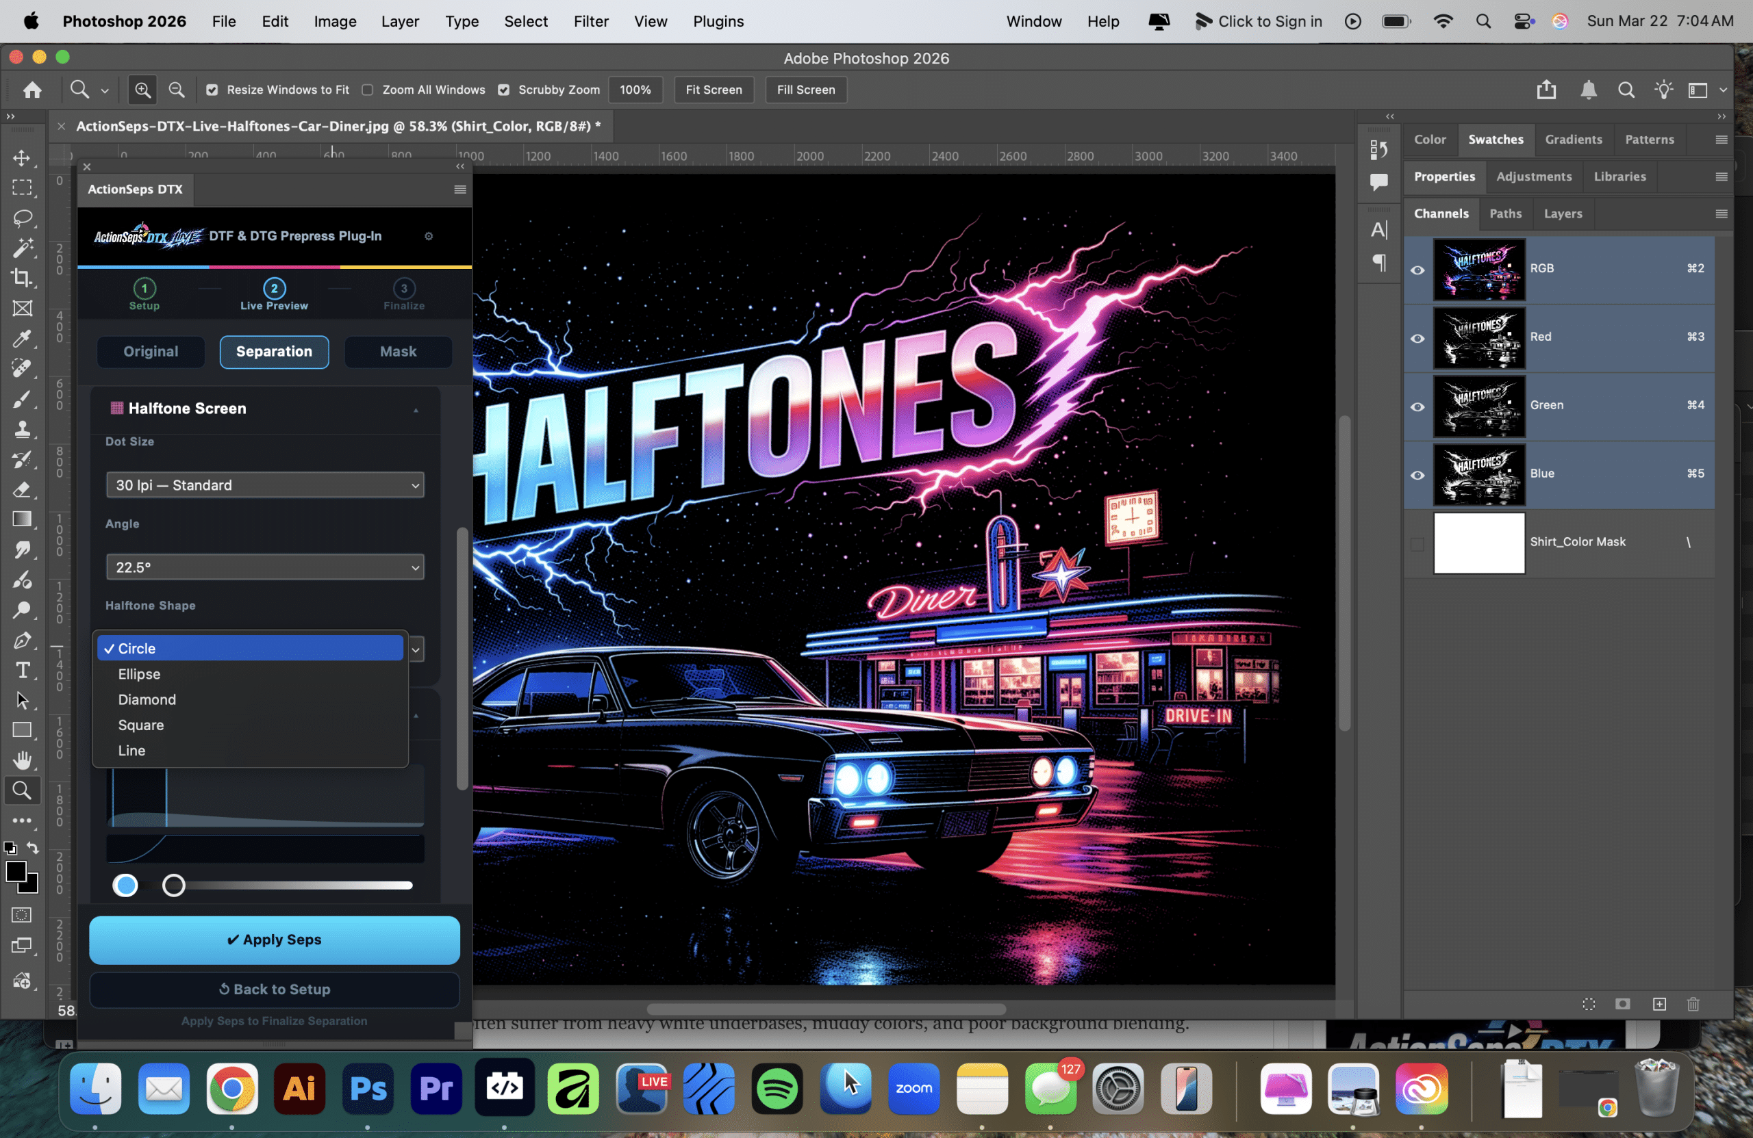Select the Shirt_Color Mask channel thumbnail
Screen dimensions: 1753x1138
tap(1478, 543)
